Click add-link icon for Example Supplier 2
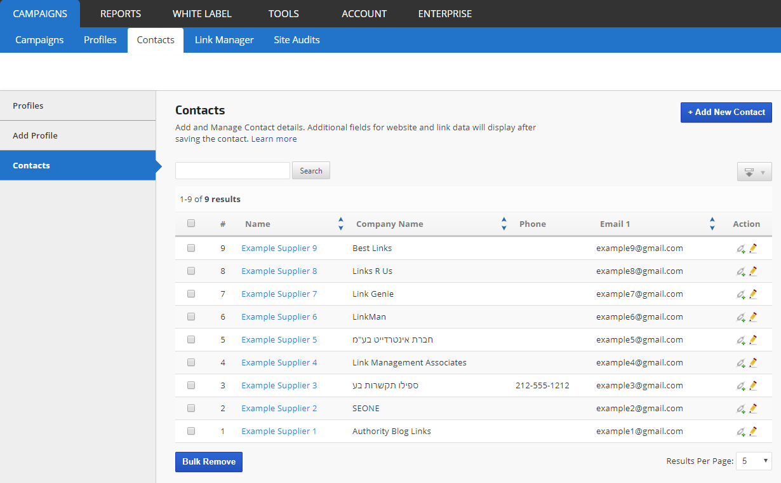This screenshot has height=483, width=781. pos(740,409)
